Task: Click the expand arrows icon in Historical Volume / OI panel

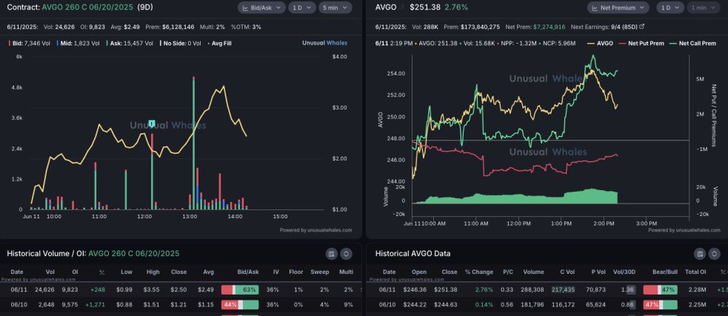Action: coord(346,254)
